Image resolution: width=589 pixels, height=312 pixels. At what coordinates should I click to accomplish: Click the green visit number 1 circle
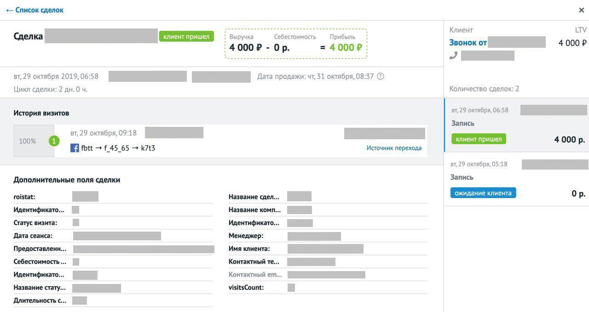pyautogui.click(x=54, y=141)
